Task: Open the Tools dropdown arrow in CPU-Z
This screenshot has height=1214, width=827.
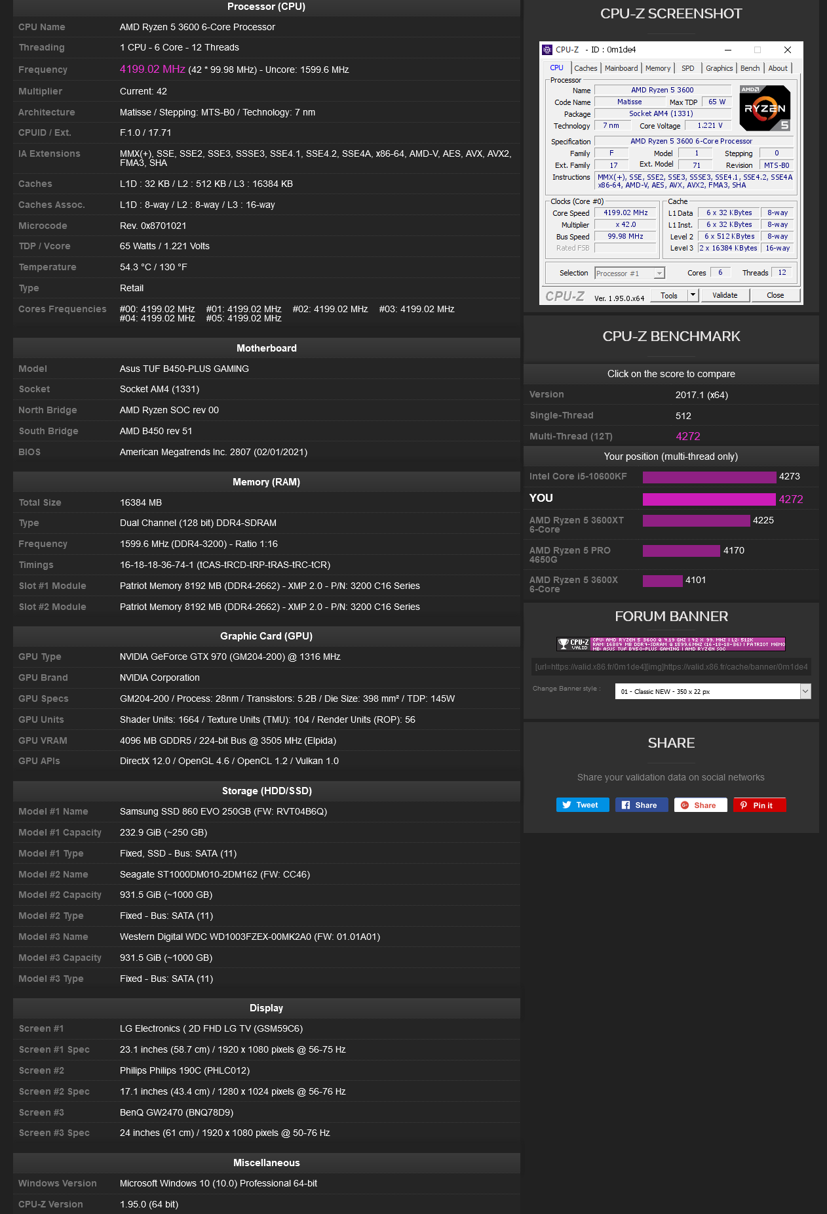Action: click(693, 295)
